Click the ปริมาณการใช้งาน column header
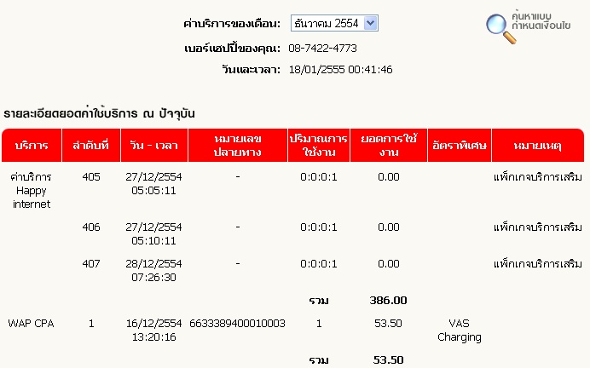The height and width of the screenshot is (368, 590). [x=319, y=146]
